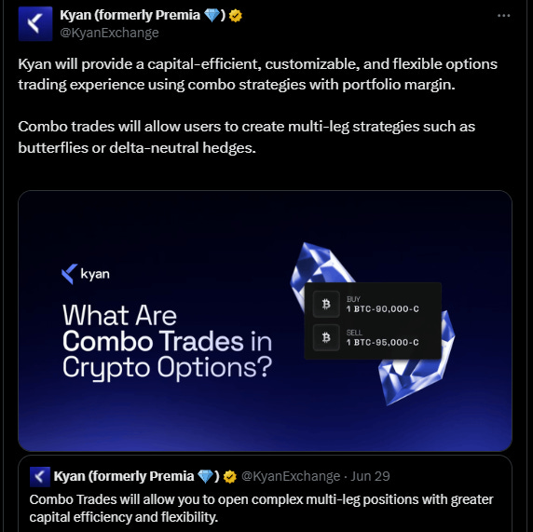Click the gold verified badge beside Kyan name

(x=235, y=16)
